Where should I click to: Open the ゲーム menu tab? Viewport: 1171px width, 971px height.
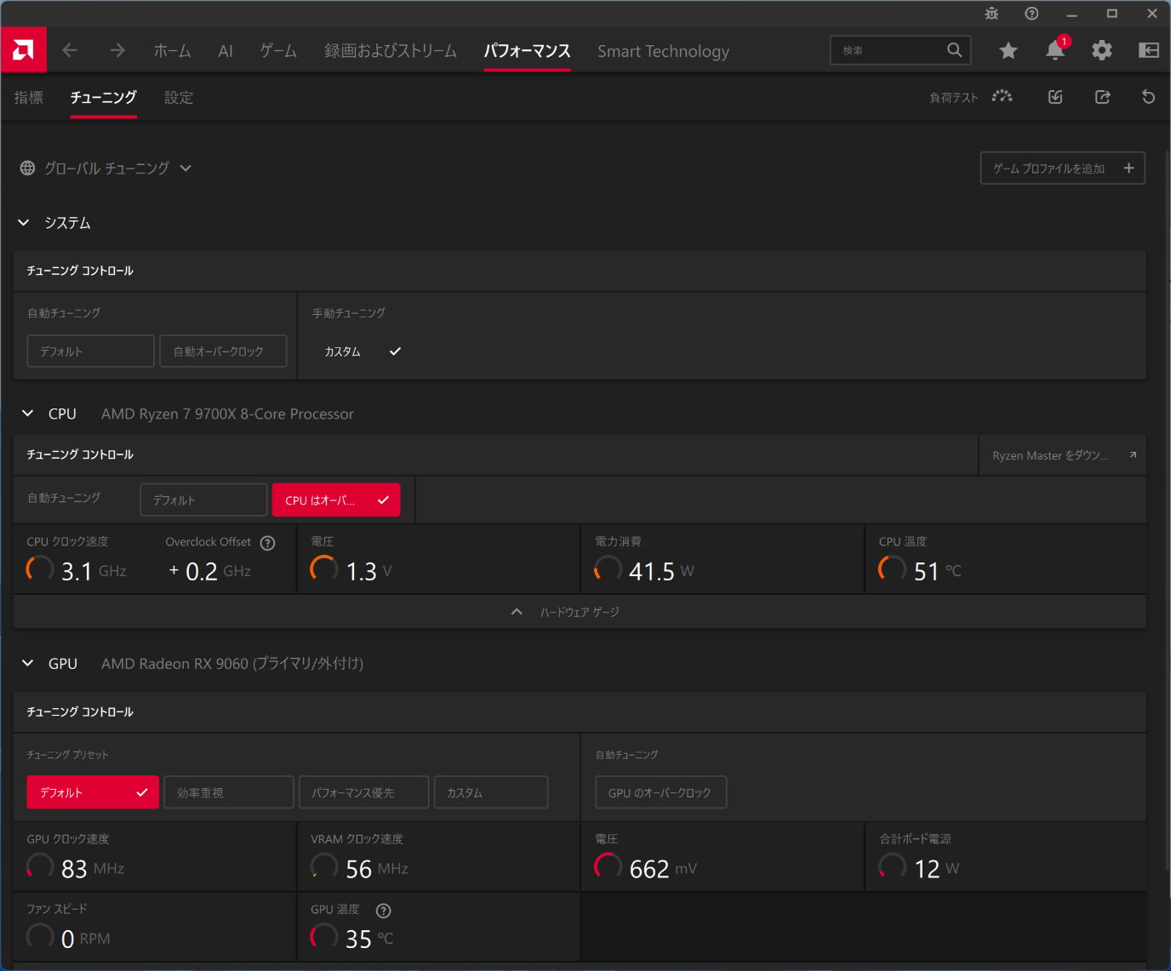coord(278,51)
